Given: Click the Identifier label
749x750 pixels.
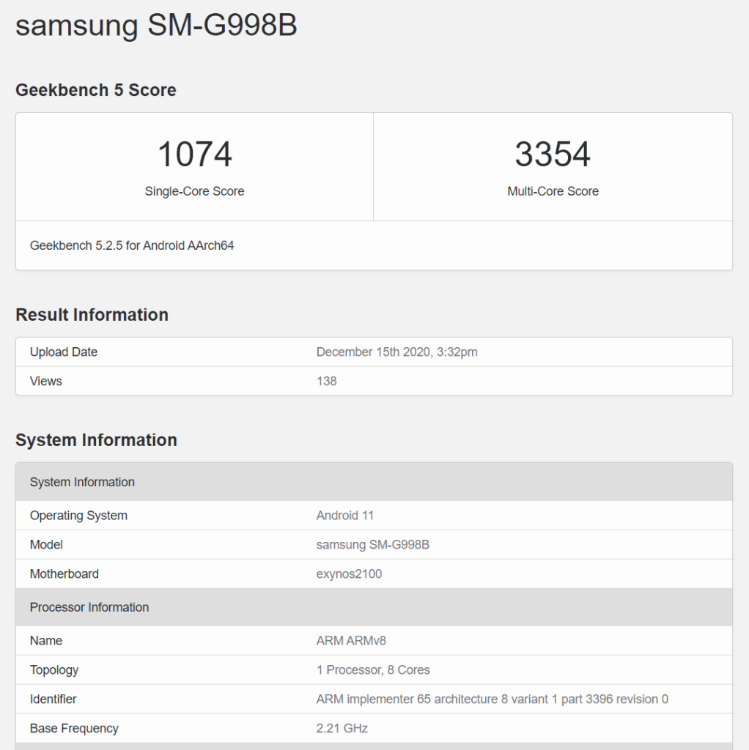Looking at the screenshot, I should (x=53, y=699).
